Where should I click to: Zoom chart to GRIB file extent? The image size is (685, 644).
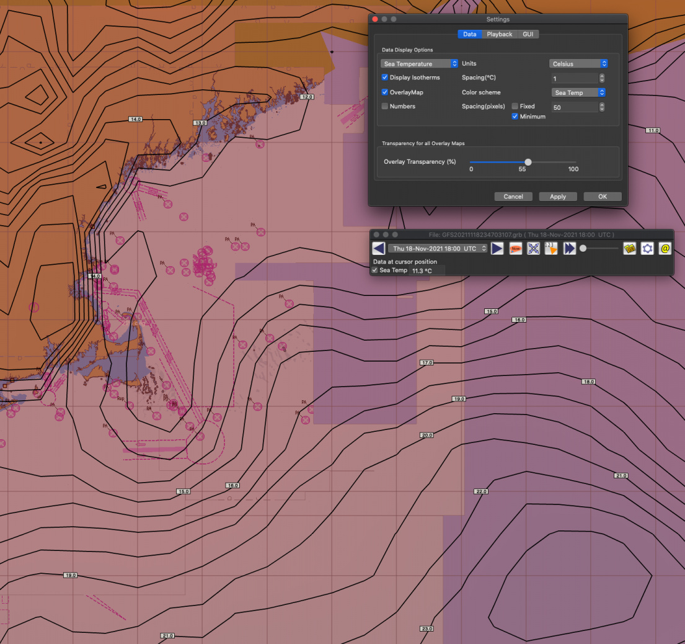pos(533,248)
